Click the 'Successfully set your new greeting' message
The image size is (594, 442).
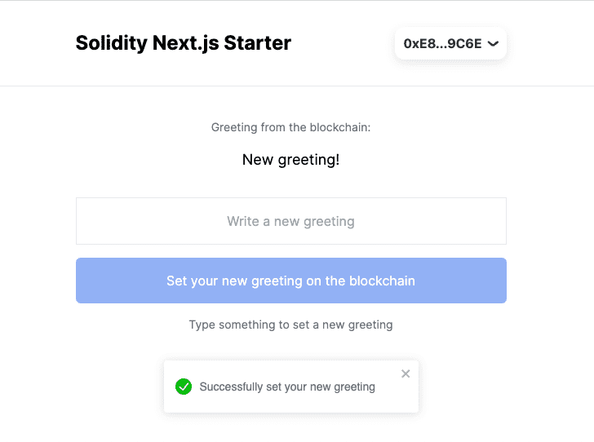pyautogui.click(x=287, y=387)
